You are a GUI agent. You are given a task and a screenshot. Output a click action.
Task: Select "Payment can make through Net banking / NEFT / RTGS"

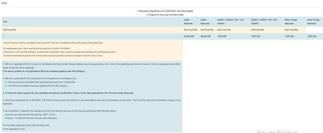(x=30, y=114)
